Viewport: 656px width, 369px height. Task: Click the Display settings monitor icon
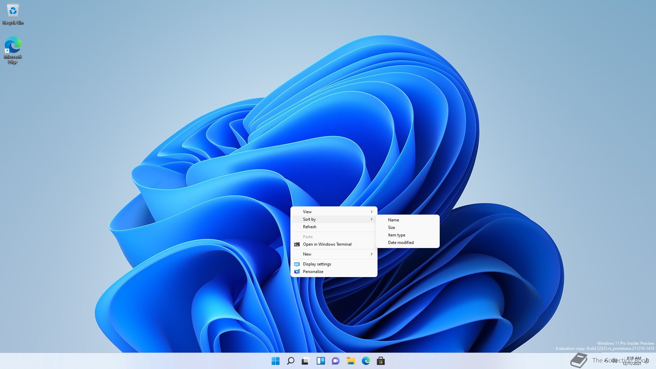point(297,264)
